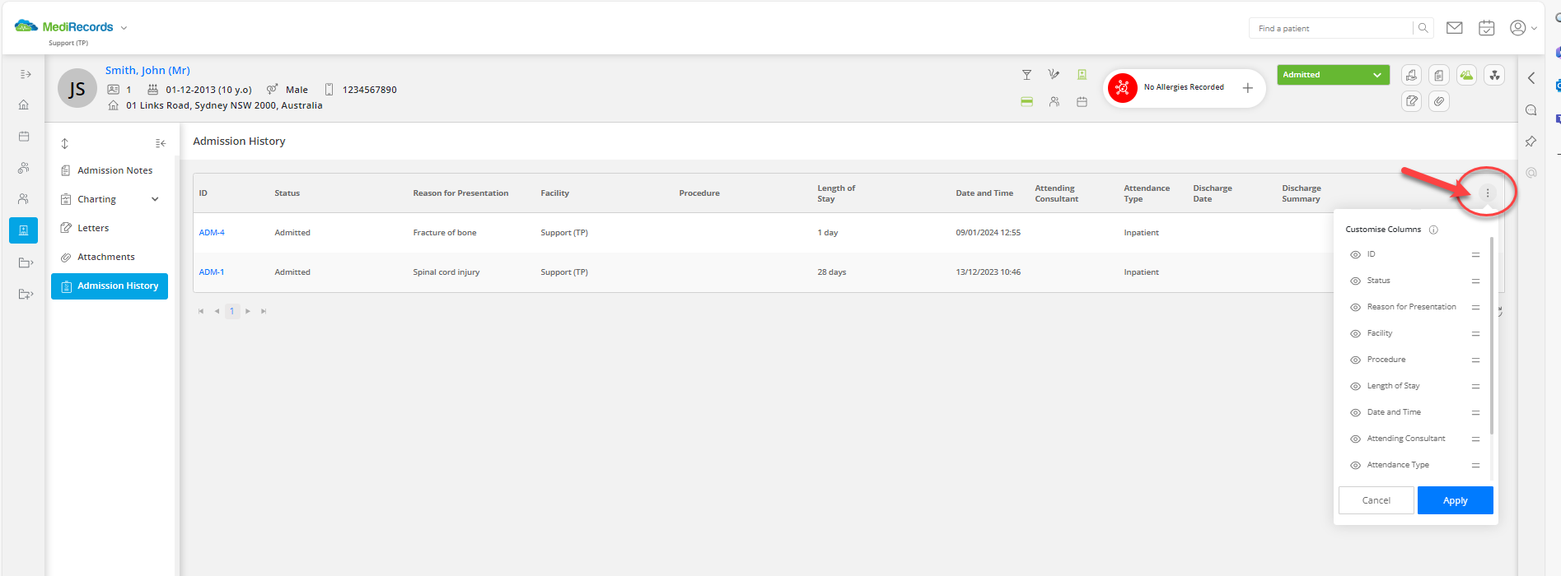Image resolution: width=1561 pixels, height=576 pixels.
Task: Click the JS patient avatar
Action: 77,88
